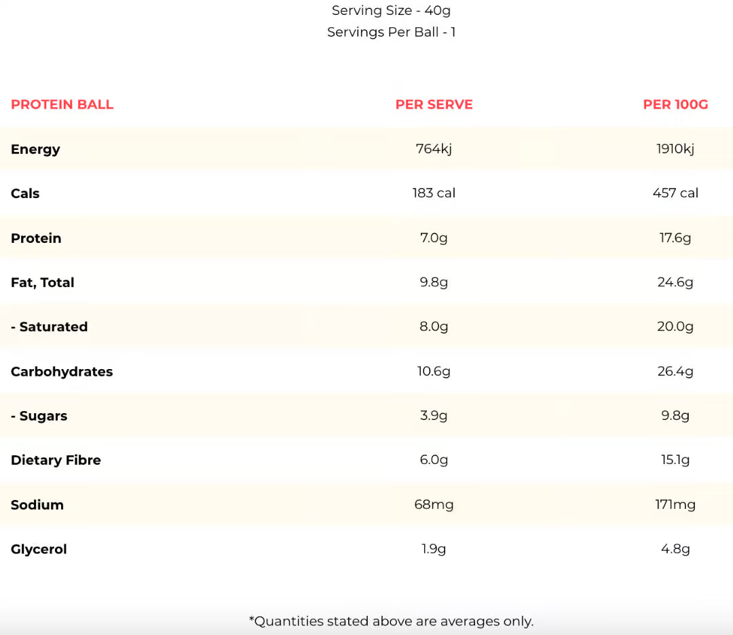The image size is (733, 635).
Task: Click the Fat, Total row label
Action: [x=43, y=282]
